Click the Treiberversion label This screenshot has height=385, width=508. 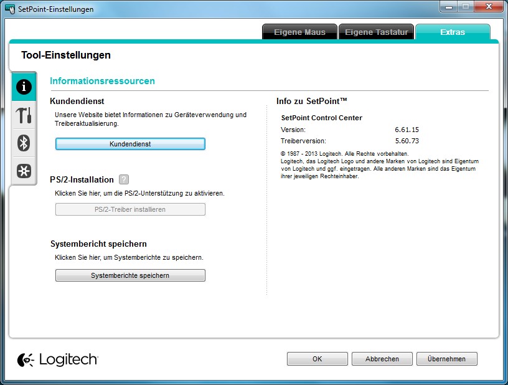[x=303, y=141]
